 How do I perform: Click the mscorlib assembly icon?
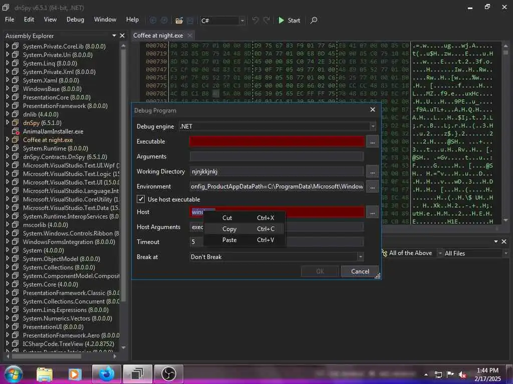click(16, 224)
